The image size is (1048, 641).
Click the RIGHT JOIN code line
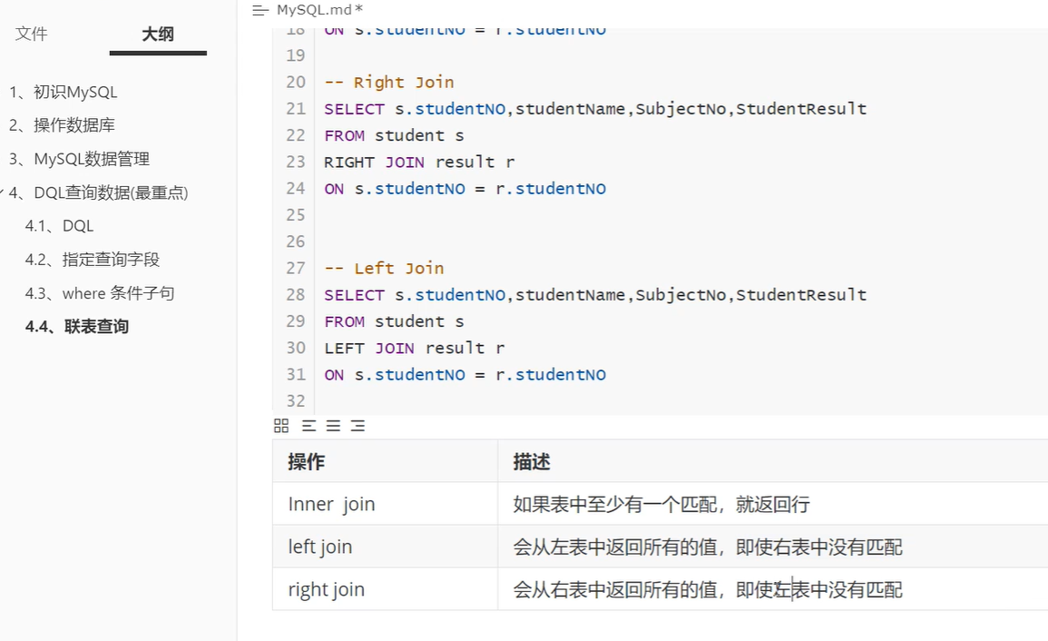click(x=419, y=162)
